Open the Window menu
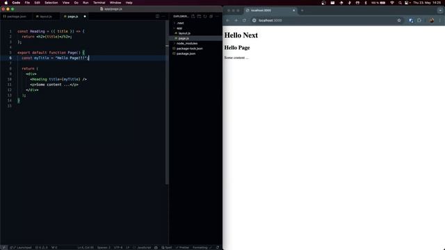 click(x=115, y=3)
